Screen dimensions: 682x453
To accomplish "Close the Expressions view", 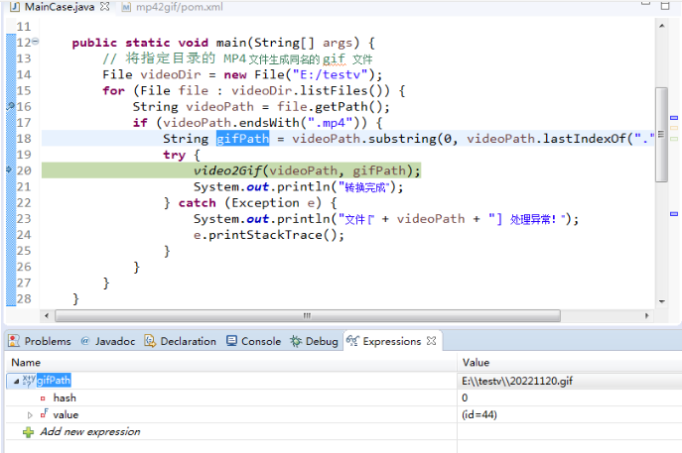I will [x=431, y=341].
